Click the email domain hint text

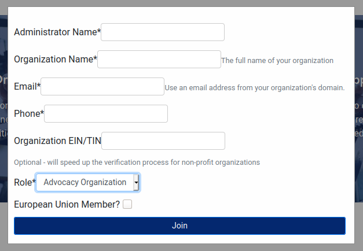(x=255, y=88)
